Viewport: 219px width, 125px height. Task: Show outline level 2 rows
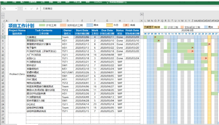[x=3, y=17]
